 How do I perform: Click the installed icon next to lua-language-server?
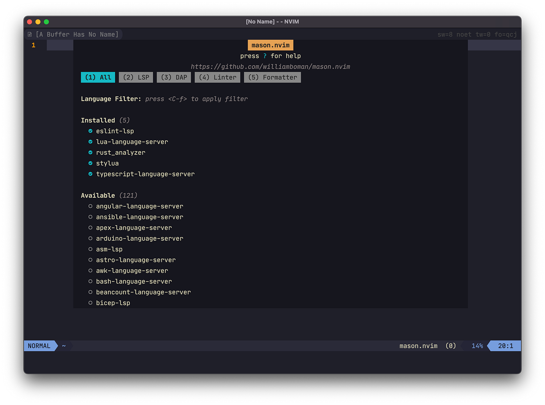(x=90, y=142)
